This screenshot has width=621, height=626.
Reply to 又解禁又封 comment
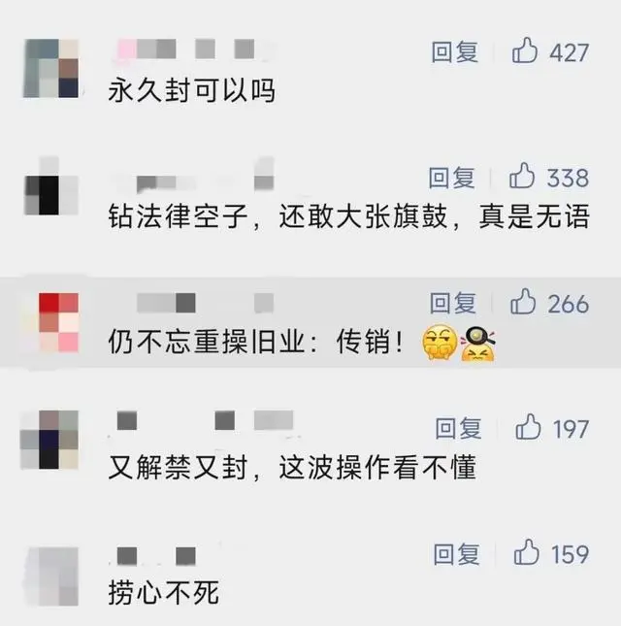(x=458, y=428)
